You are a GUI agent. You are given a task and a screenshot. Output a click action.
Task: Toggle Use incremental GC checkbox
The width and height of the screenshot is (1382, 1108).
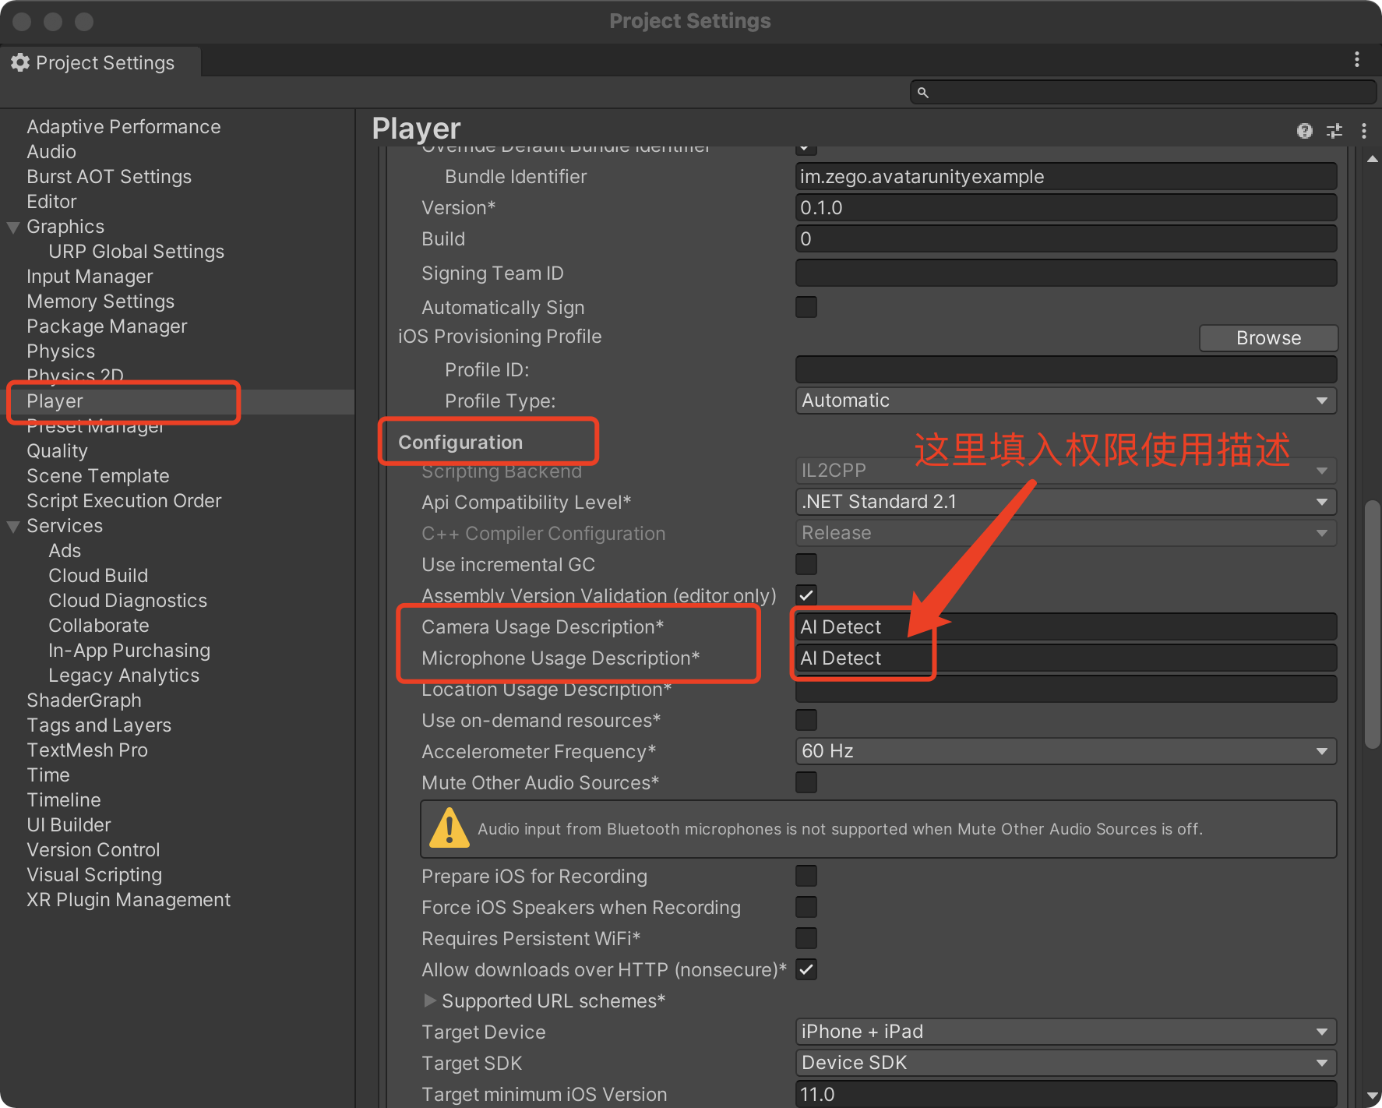coord(806,564)
